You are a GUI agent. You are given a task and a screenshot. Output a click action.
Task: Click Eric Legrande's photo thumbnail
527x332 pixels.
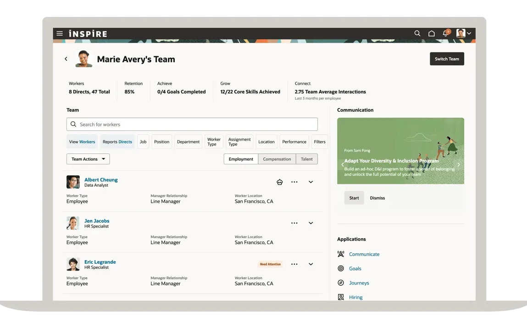[x=73, y=264]
